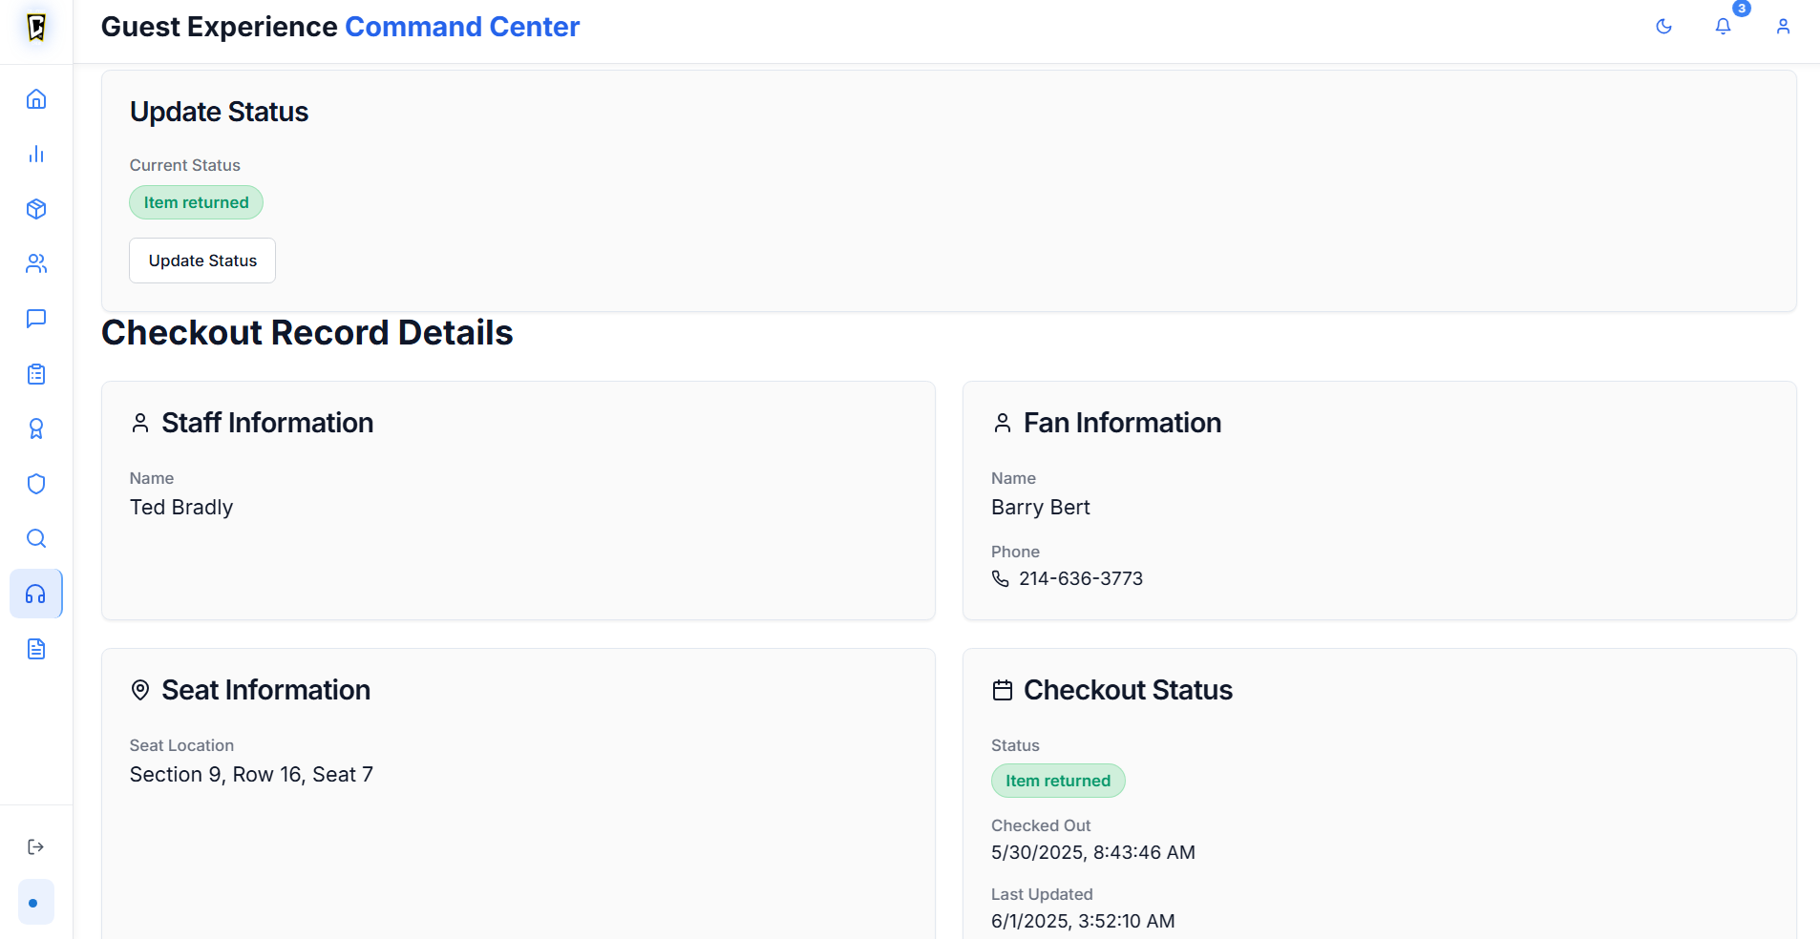Image resolution: width=1820 pixels, height=939 pixels.
Task: Open the user profile icon
Action: tap(1783, 27)
